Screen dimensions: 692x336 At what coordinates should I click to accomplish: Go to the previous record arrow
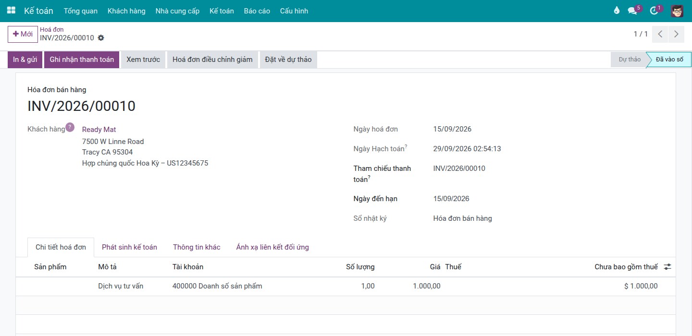660,34
